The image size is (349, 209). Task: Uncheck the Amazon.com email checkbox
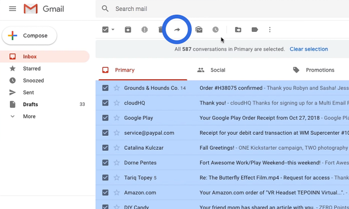[x=106, y=193]
